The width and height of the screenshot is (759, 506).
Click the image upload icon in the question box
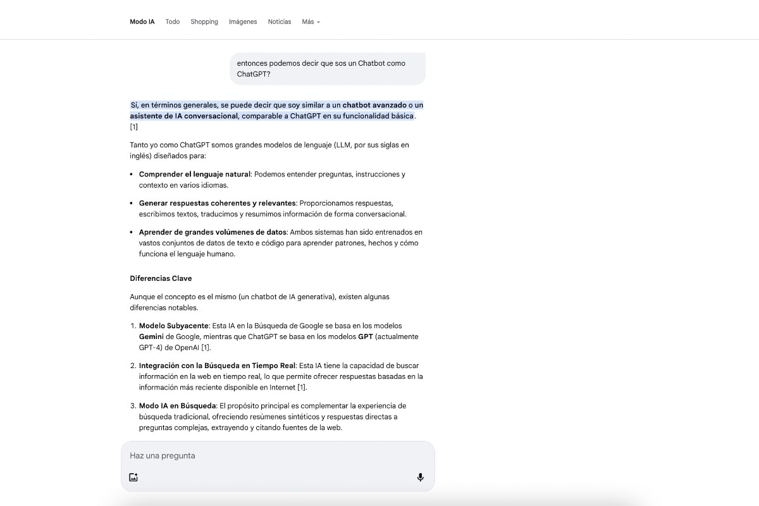(x=133, y=478)
